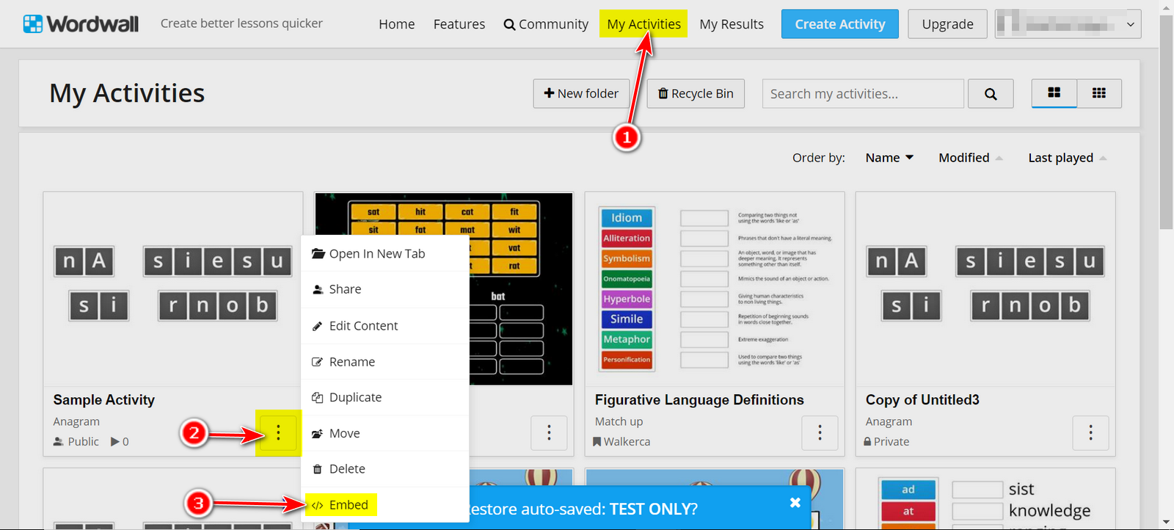Create a New folder
Viewport: 1174px width, 530px height.
point(581,93)
